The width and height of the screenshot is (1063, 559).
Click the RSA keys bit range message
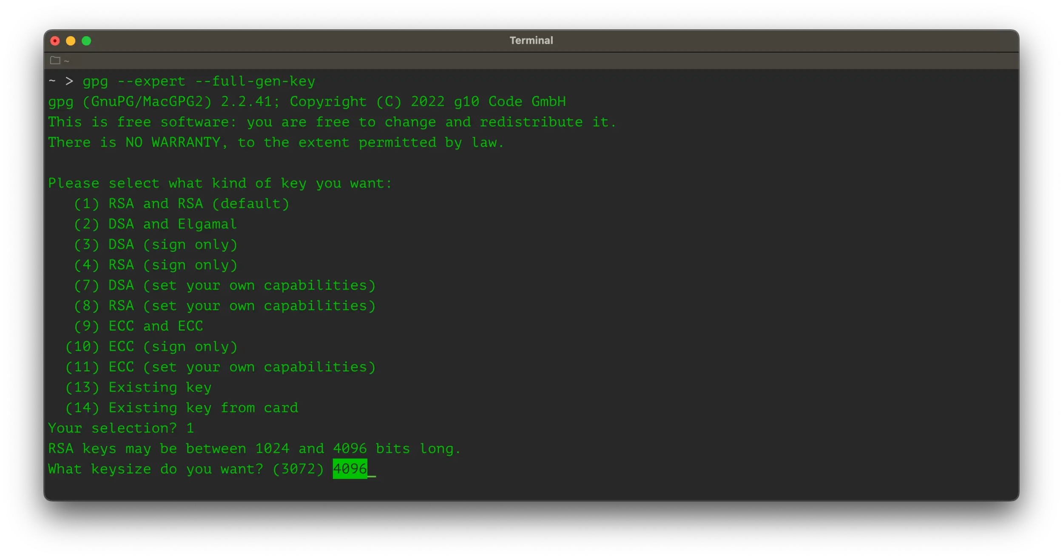[x=254, y=448]
